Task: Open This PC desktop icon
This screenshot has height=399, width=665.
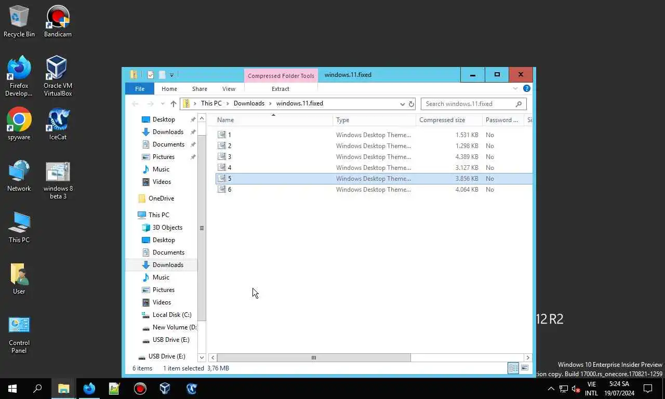Action: 19,227
